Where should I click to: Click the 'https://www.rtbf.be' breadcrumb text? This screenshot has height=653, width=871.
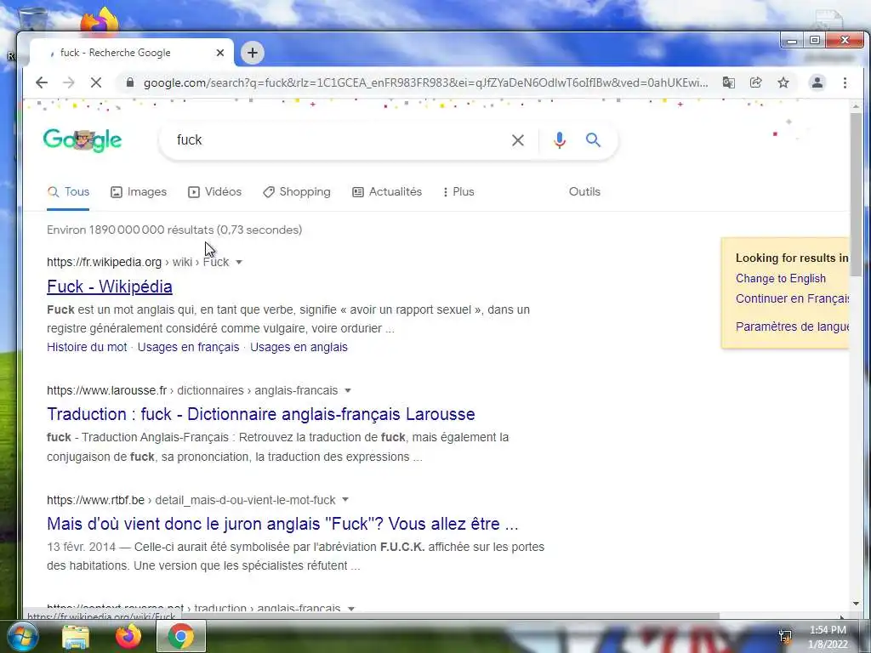pos(95,500)
